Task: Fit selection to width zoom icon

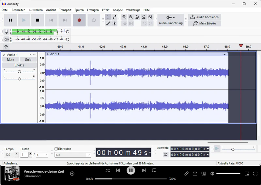Action: (137, 17)
